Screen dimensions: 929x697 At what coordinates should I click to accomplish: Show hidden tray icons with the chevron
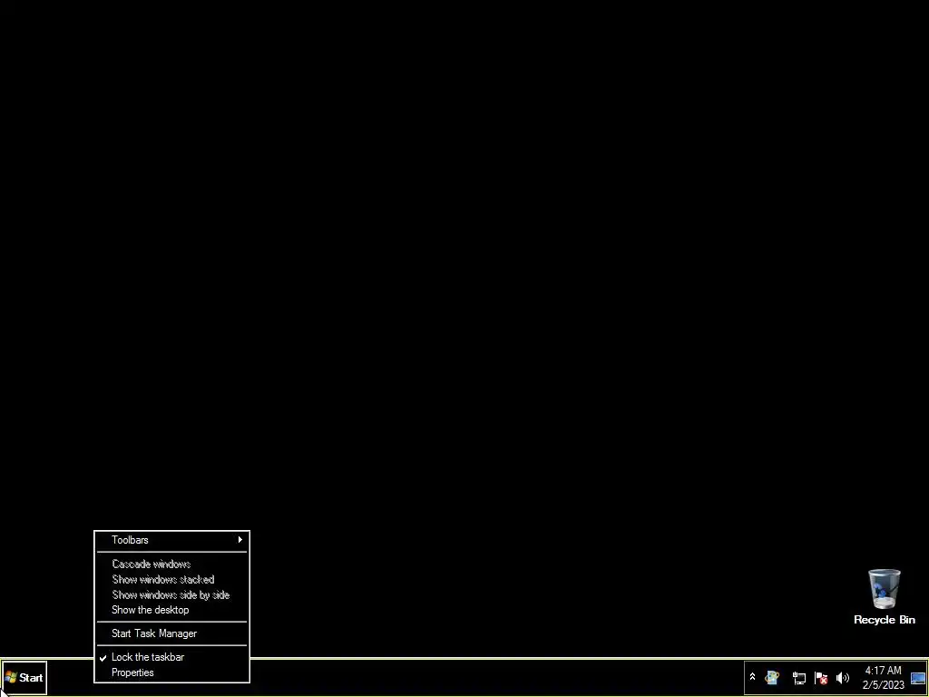(x=752, y=677)
